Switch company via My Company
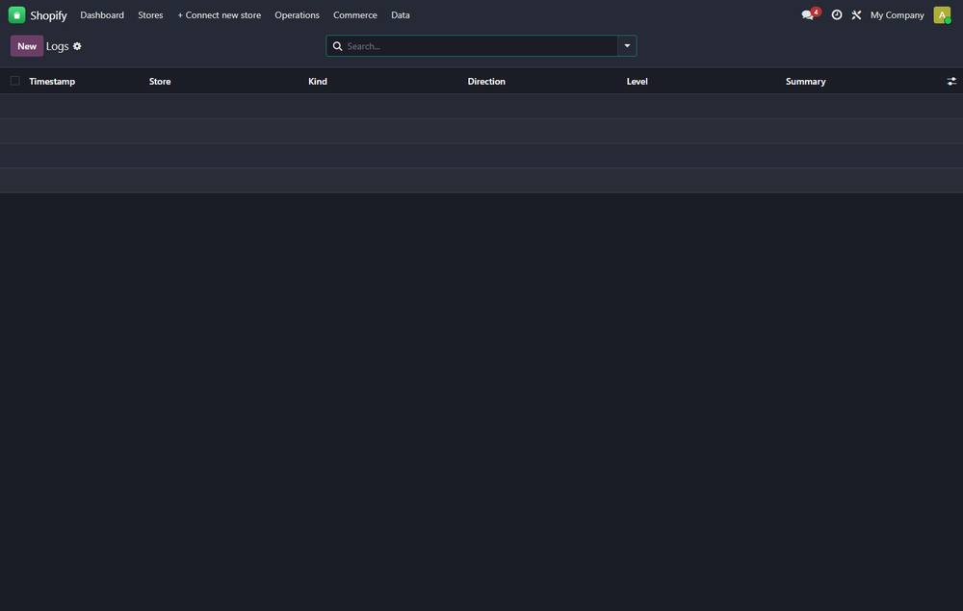This screenshot has width=963, height=611. (x=897, y=14)
